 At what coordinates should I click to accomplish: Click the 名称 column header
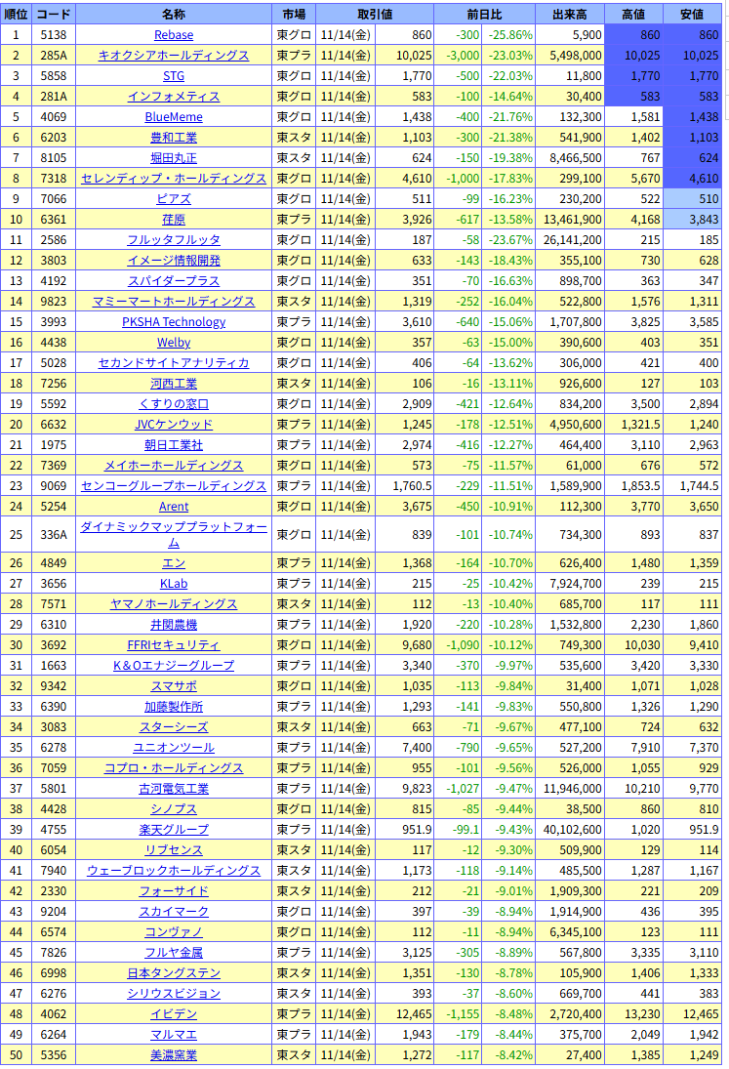[174, 15]
